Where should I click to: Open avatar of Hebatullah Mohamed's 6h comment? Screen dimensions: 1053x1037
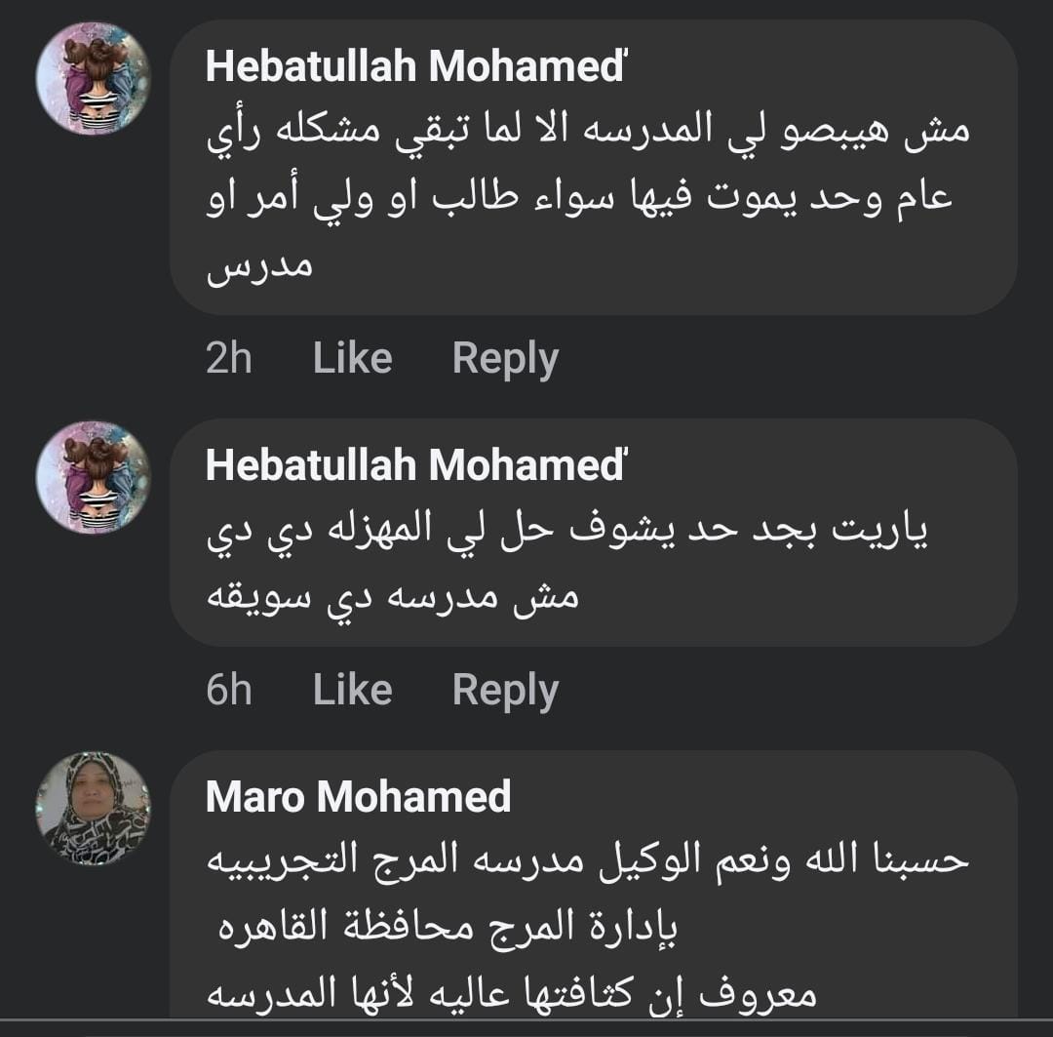point(93,477)
